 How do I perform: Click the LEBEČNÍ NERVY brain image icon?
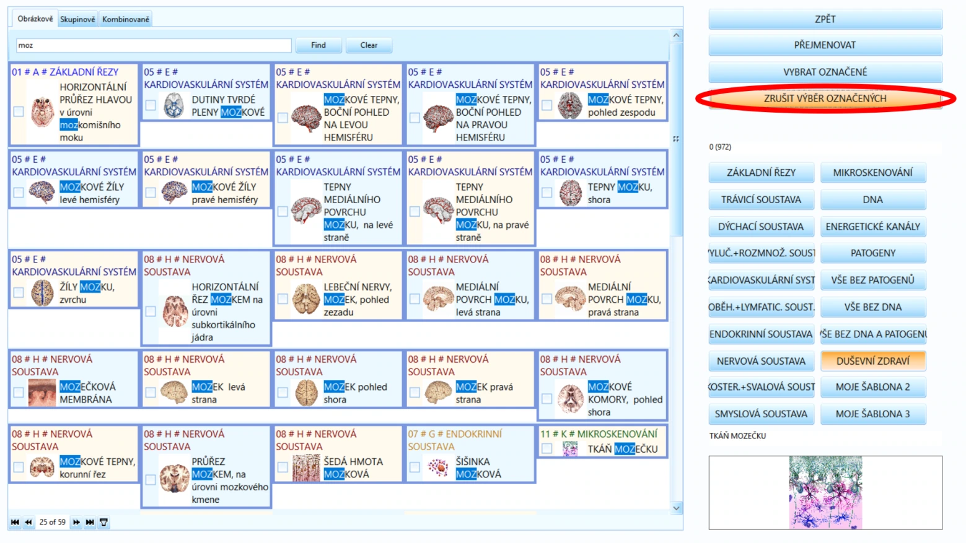[306, 299]
